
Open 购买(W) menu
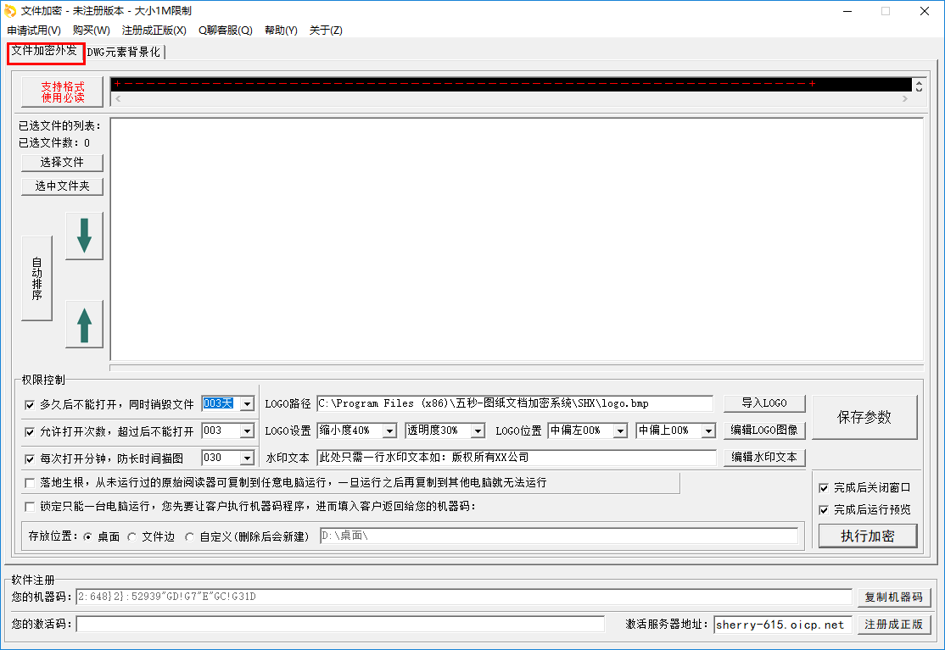pos(91,31)
